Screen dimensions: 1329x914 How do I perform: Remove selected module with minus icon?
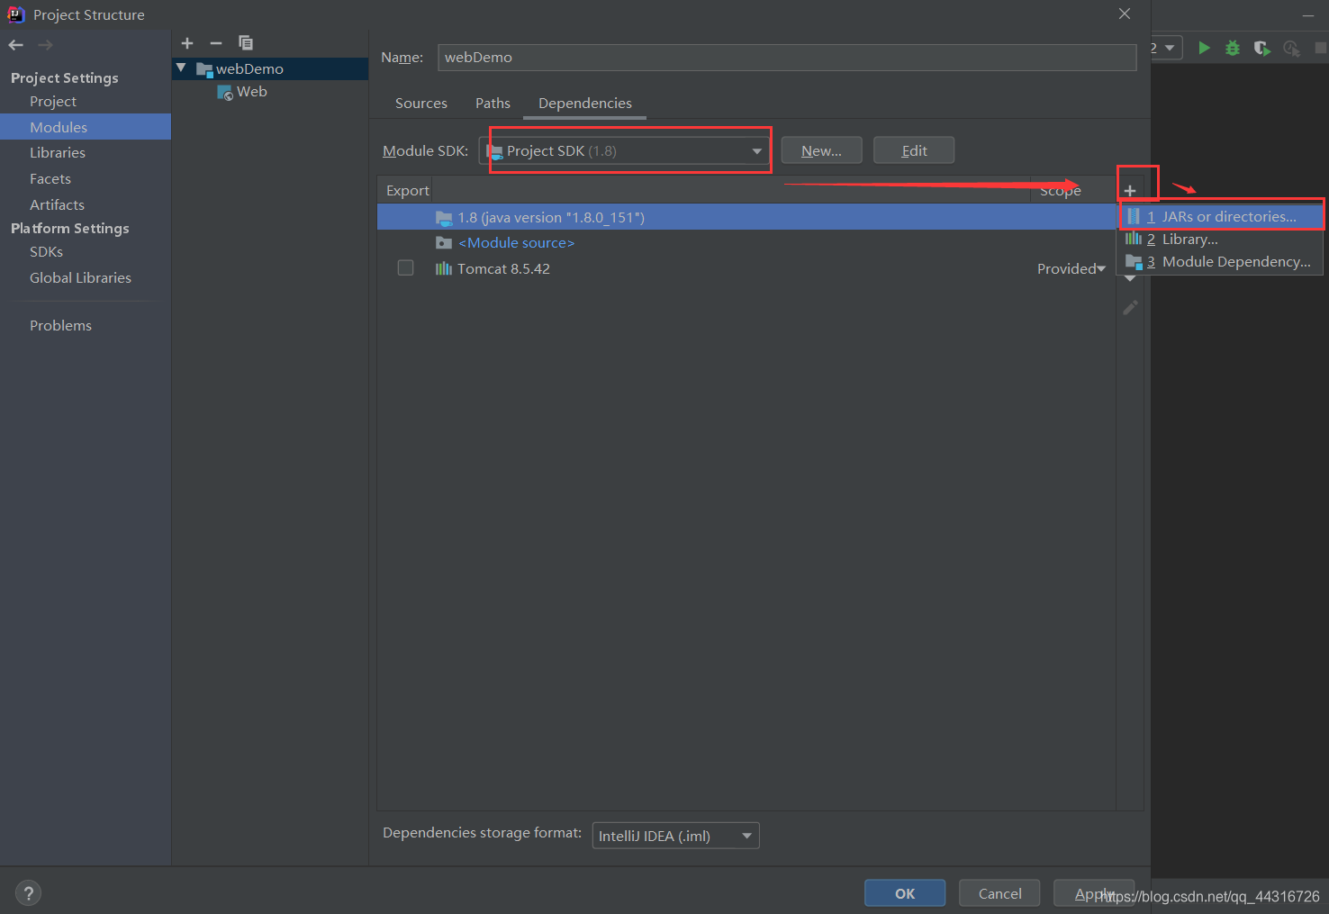pyautogui.click(x=216, y=43)
